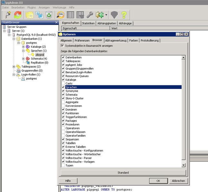Image resolution: width=208 pixels, height=192 pixels.
Task: Switch to the Protokollierung tab
Action: pyautogui.click(x=150, y=40)
